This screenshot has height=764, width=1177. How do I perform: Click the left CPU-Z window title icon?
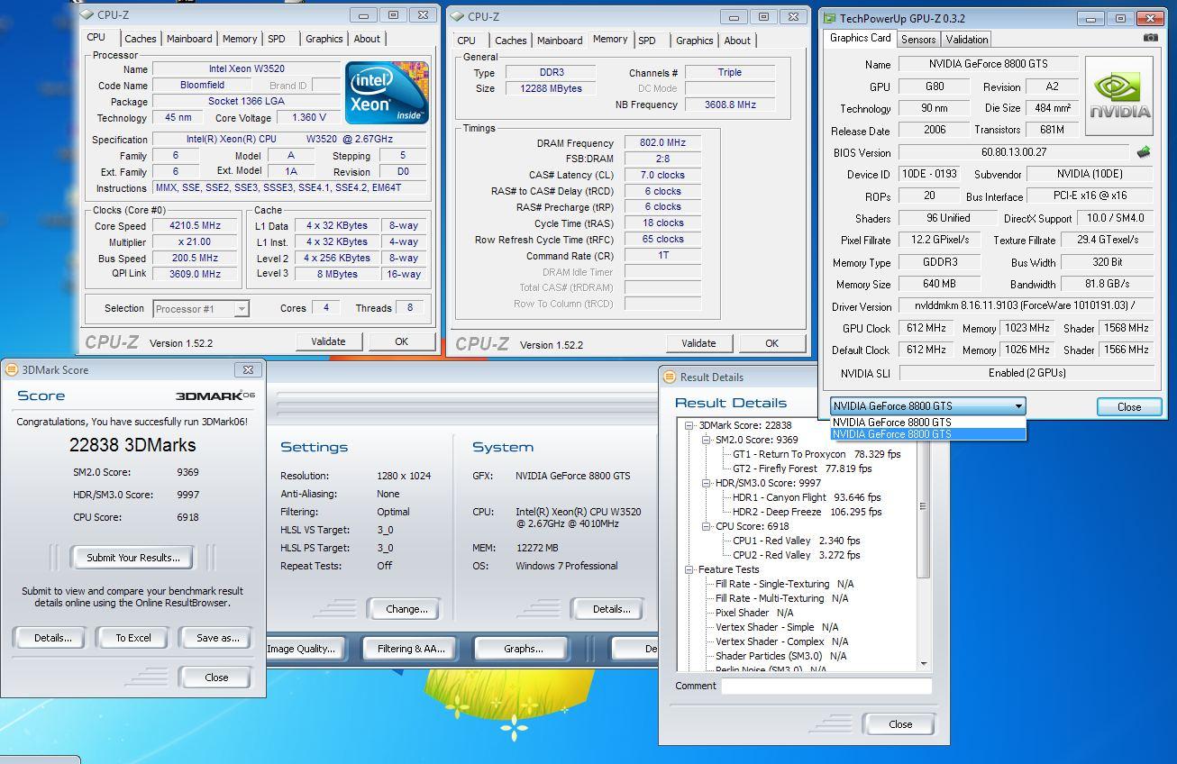point(87,15)
